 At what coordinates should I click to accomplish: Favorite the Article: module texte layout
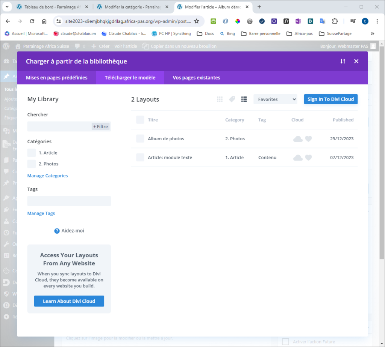tap(308, 158)
